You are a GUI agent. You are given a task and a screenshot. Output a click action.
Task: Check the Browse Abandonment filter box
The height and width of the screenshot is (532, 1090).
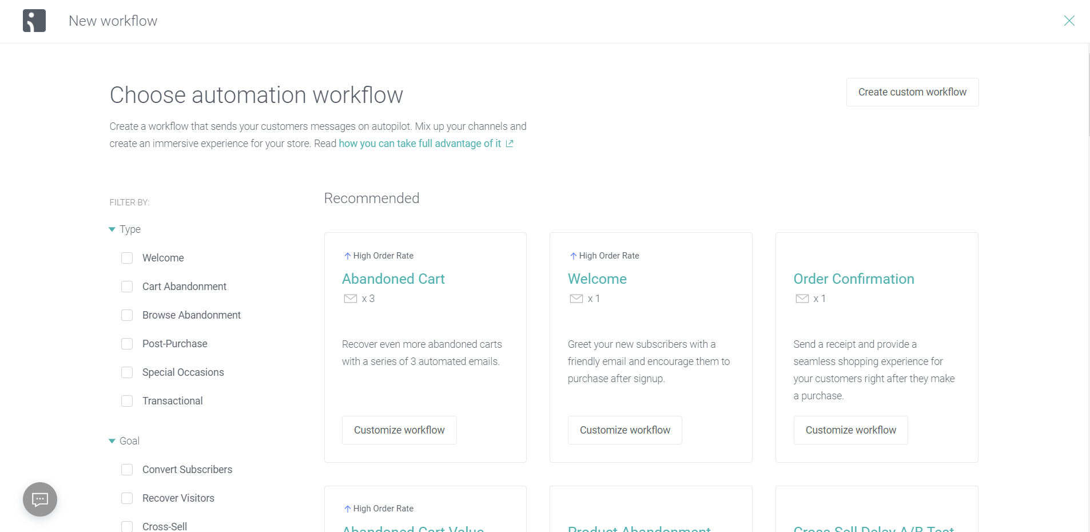click(x=127, y=315)
